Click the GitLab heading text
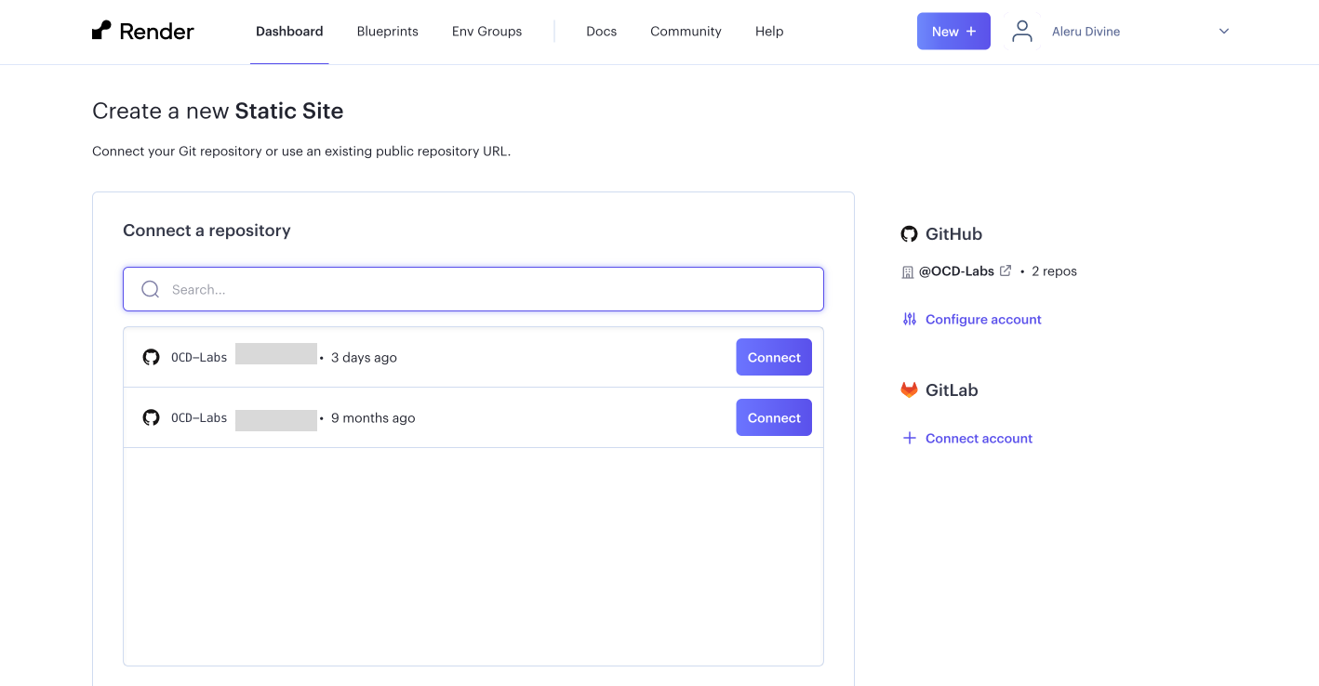The height and width of the screenshot is (686, 1319). point(952,390)
